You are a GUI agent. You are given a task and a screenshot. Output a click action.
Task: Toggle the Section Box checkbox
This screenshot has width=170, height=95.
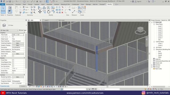(x=13, y=73)
